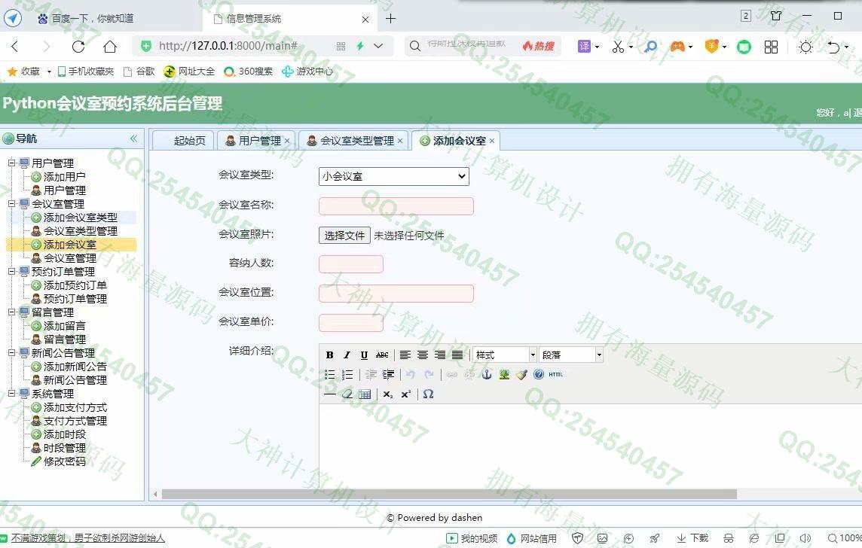Viewport: 862px width, 548px height.
Task: Toggle underline formatting in the editor
Action: tap(364, 355)
